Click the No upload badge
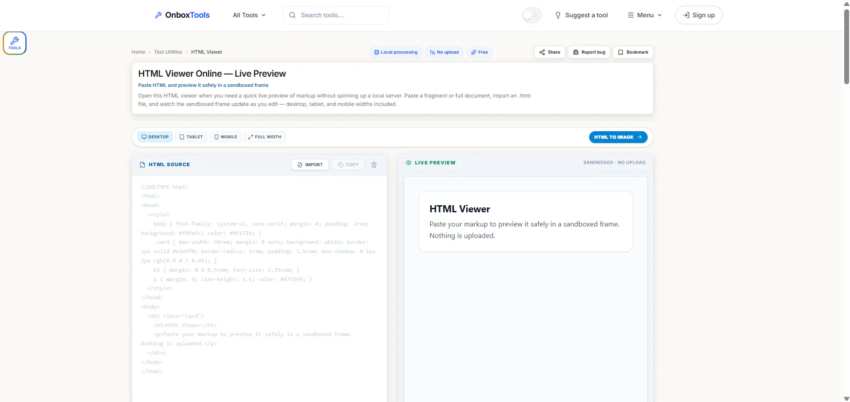850x402 pixels. pyautogui.click(x=445, y=52)
